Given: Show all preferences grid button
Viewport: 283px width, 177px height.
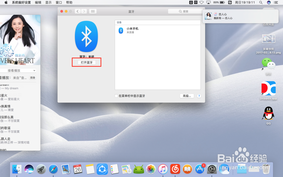Looking at the screenshot, I should (x=93, y=11).
